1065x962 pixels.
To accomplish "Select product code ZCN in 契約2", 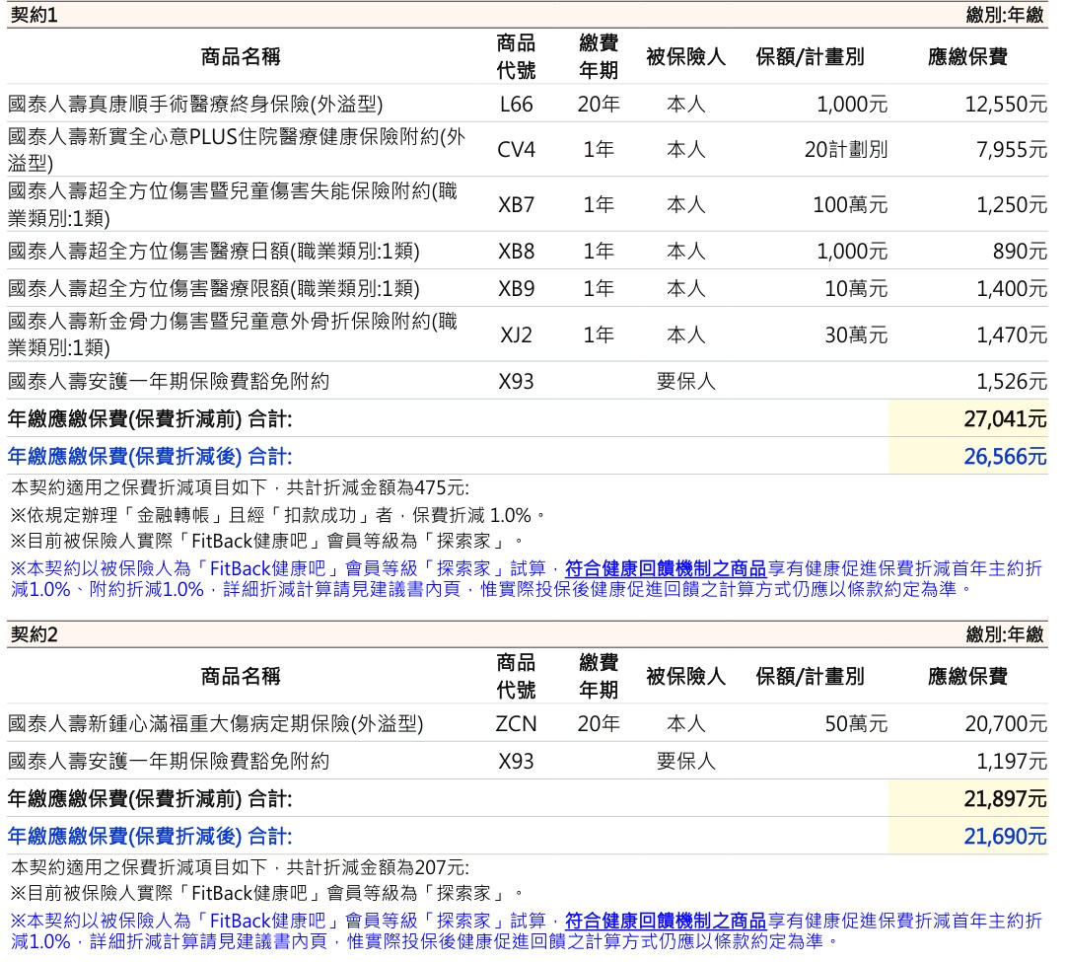I will coord(516,723).
